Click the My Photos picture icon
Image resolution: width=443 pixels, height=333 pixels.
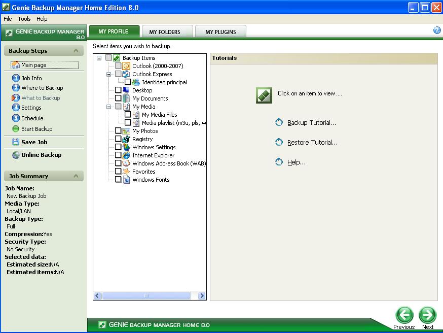[126, 131]
